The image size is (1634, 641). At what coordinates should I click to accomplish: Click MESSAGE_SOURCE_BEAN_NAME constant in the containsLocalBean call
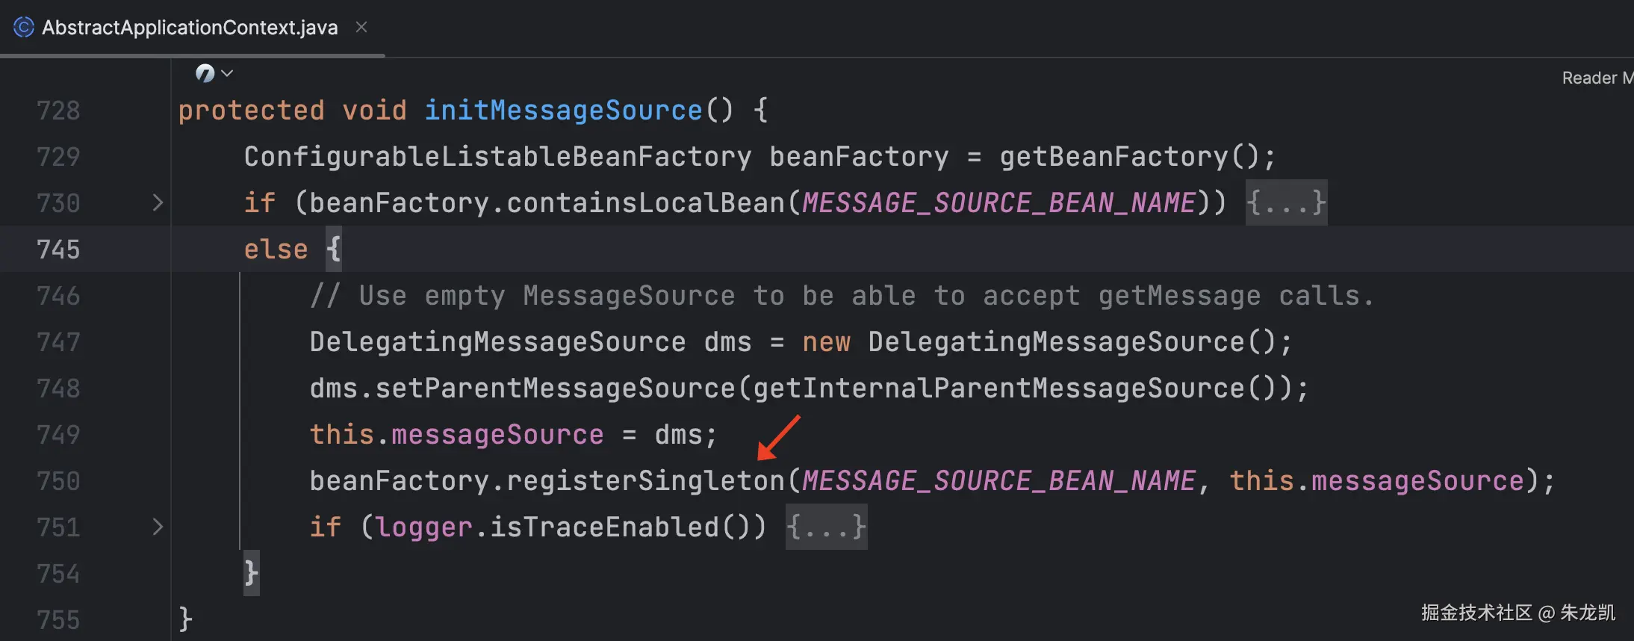coord(998,202)
